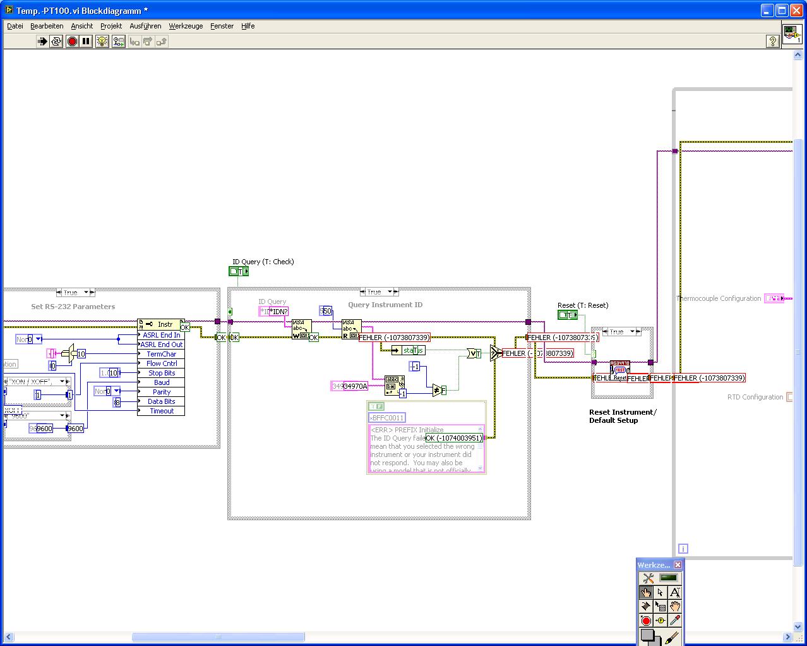Click next-case arrow on Set RS-232 case selector
The width and height of the screenshot is (807, 646).
pos(92,293)
